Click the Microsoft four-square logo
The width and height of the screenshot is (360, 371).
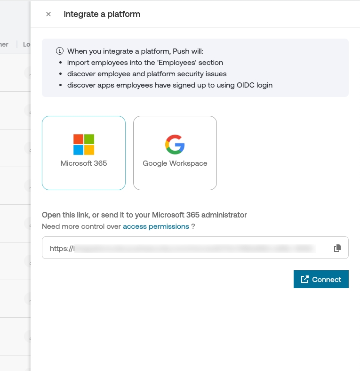(84, 145)
